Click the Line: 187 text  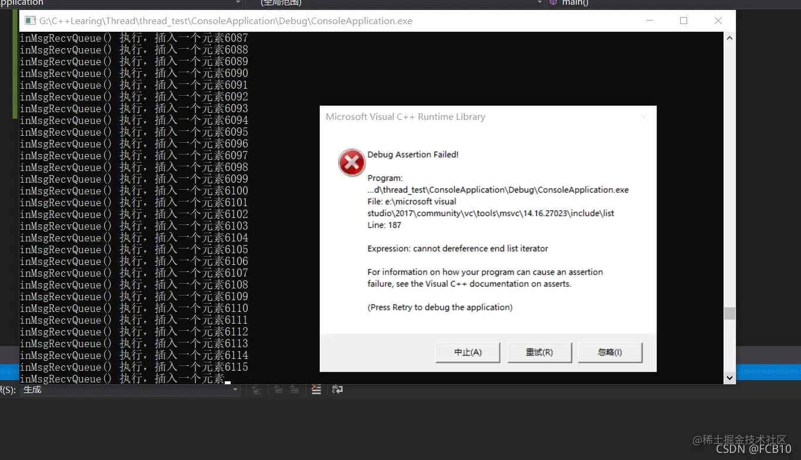pos(384,225)
